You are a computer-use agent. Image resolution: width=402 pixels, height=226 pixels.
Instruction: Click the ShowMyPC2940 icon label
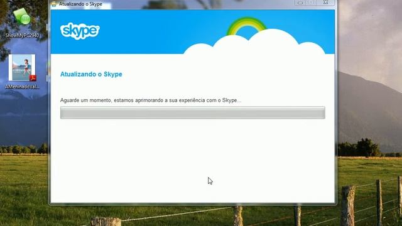[23, 35]
